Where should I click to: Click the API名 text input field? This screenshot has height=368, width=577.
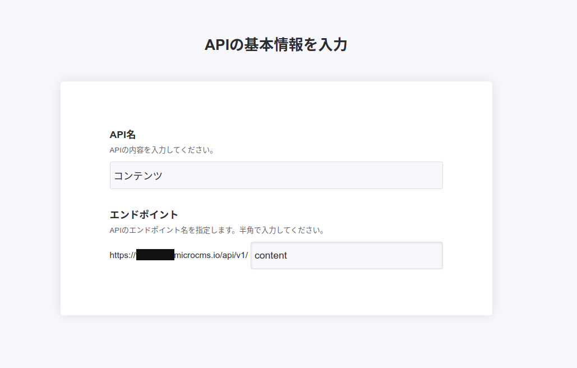[276, 176]
